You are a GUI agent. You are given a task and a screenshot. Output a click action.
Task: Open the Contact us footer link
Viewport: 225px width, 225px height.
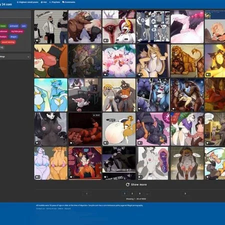tap(40, 208)
